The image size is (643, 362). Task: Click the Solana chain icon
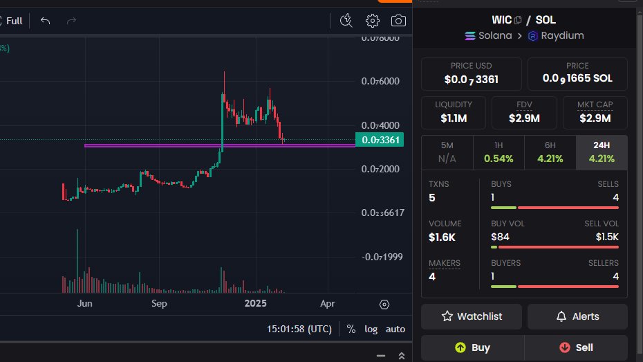coord(470,36)
